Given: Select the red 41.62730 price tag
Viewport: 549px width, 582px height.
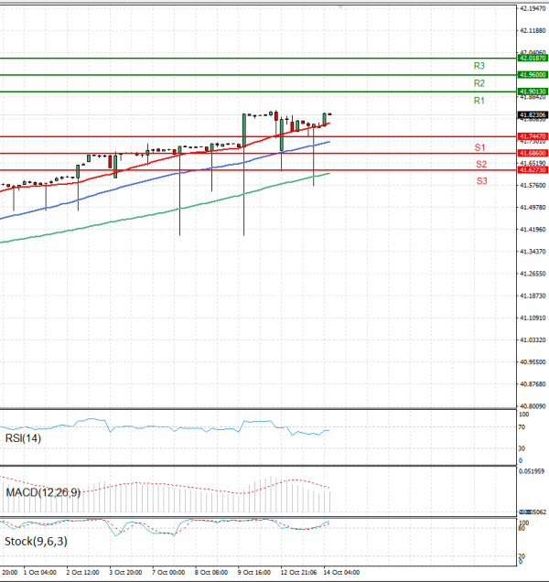Looking at the screenshot, I should 532,169.
